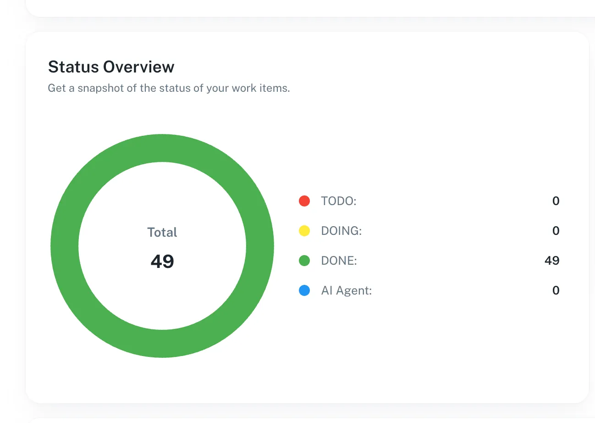The width and height of the screenshot is (595, 423).
Task: Click the red TODO status indicator dot
Action: pyautogui.click(x=304, y=200)
